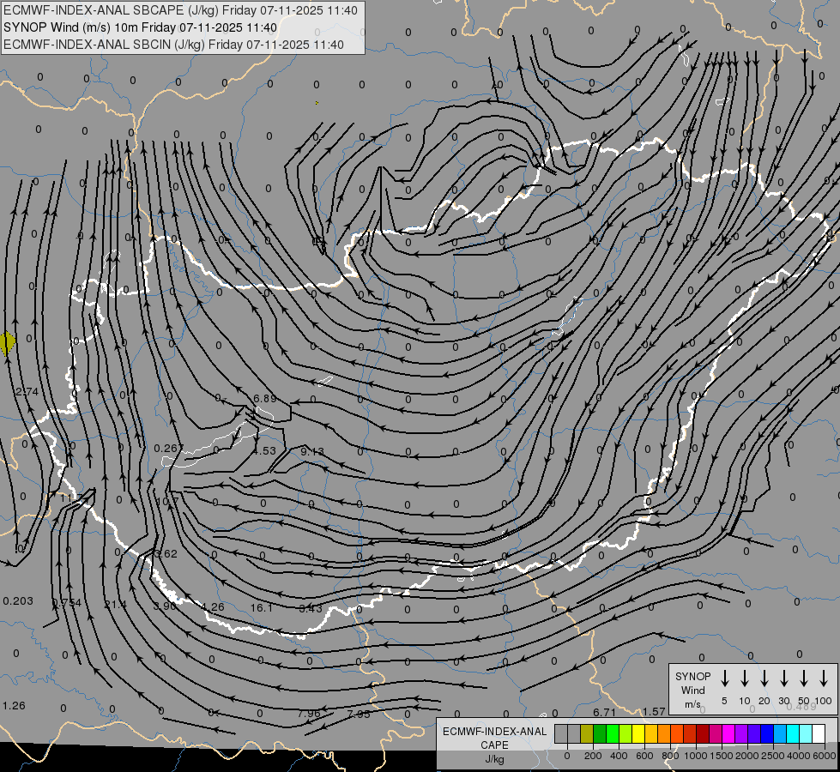Pick the olive swatch in CAPE legend
Image resolution: width=840 pixels, height=772 pixels.
[587, 733]
